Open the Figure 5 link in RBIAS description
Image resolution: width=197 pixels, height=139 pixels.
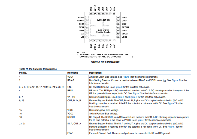(176, 80)
